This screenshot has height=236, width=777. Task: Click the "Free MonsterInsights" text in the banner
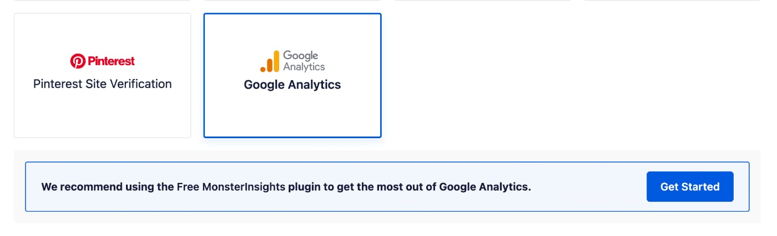click(x=231, y=187)
